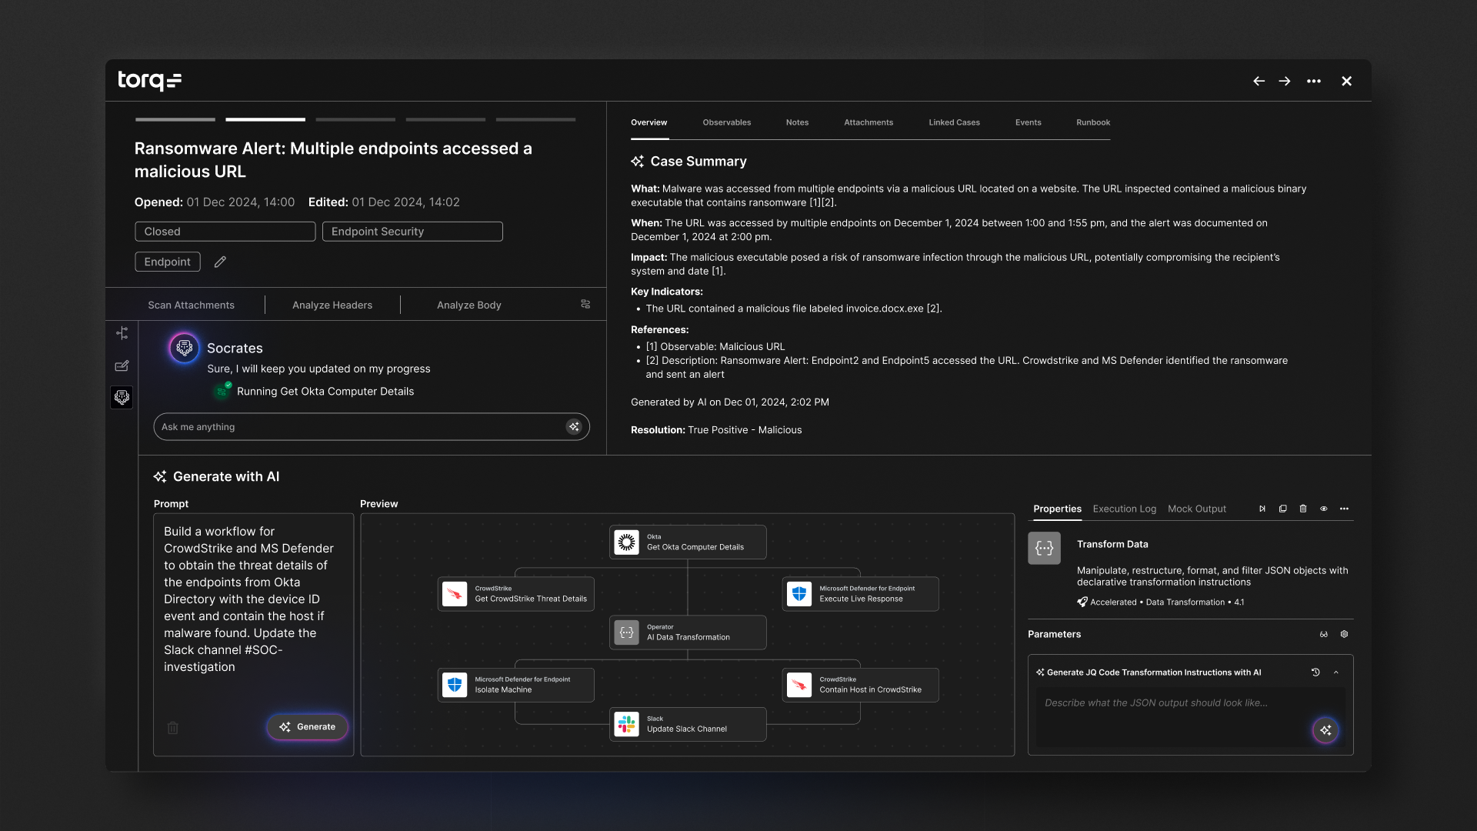Viewport: 1477px width, 831px height.
Task: Open the Socrates AI sidebar icon
Action: pyautogui.click(x=122, y=397)
